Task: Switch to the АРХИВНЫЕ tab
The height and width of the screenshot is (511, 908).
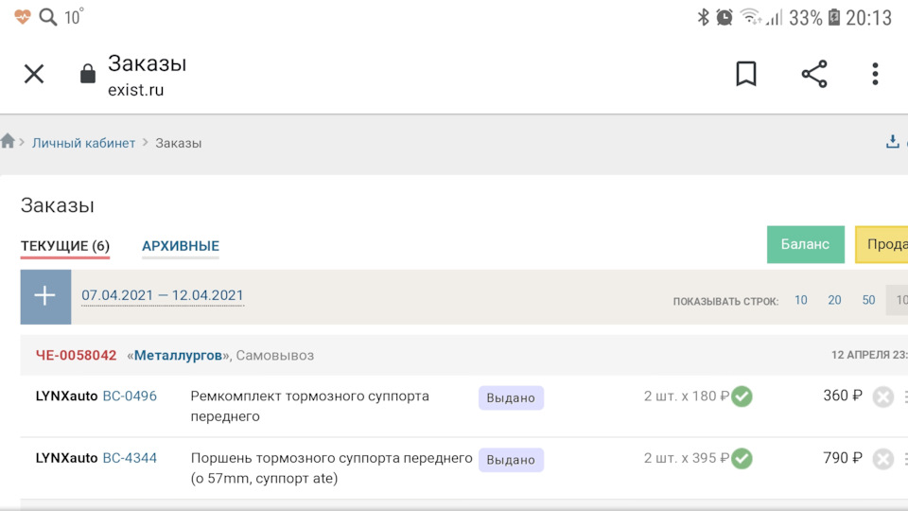Action: (x=181, y=246)
